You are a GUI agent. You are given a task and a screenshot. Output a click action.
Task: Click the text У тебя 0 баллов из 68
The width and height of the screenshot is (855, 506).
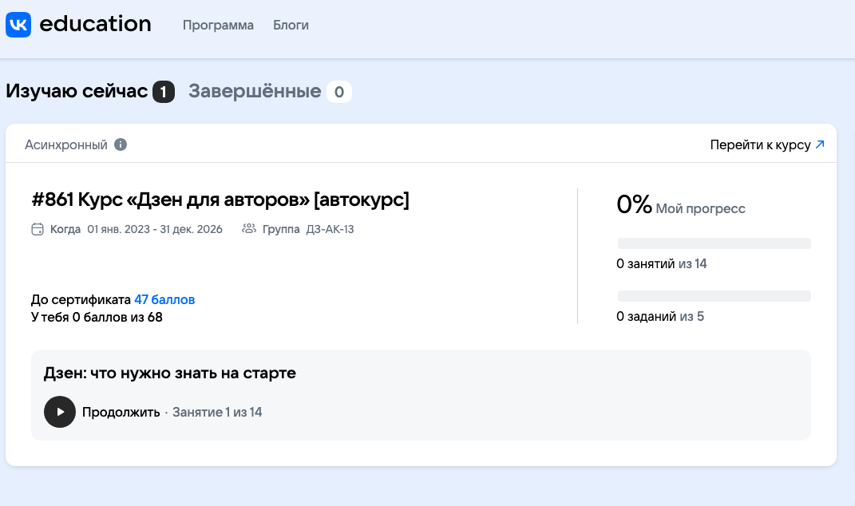click(x=97, y=317)
